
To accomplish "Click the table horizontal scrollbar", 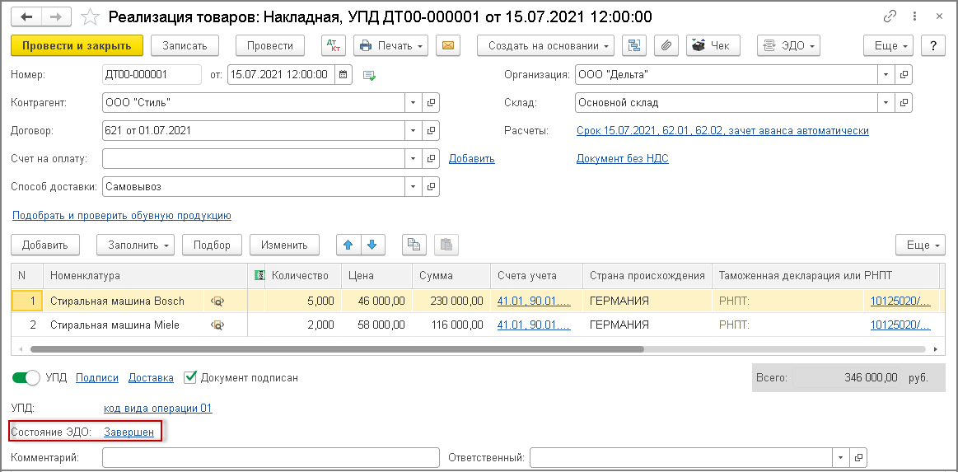I will 337,350.
